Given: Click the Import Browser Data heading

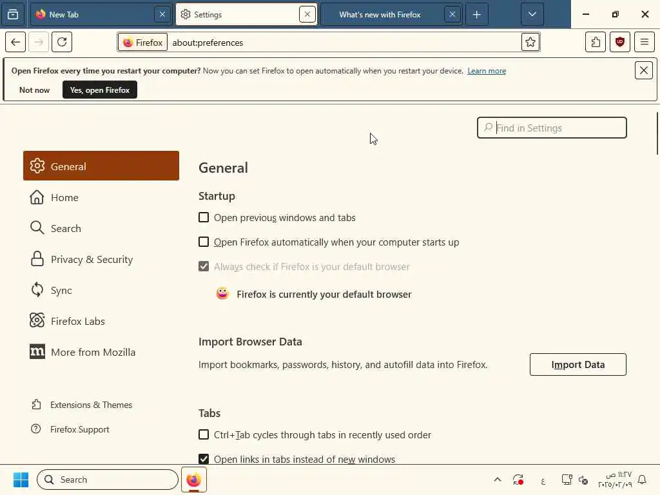Looking at the screenshot, I should pyautogui.click(x=250, y=342).
